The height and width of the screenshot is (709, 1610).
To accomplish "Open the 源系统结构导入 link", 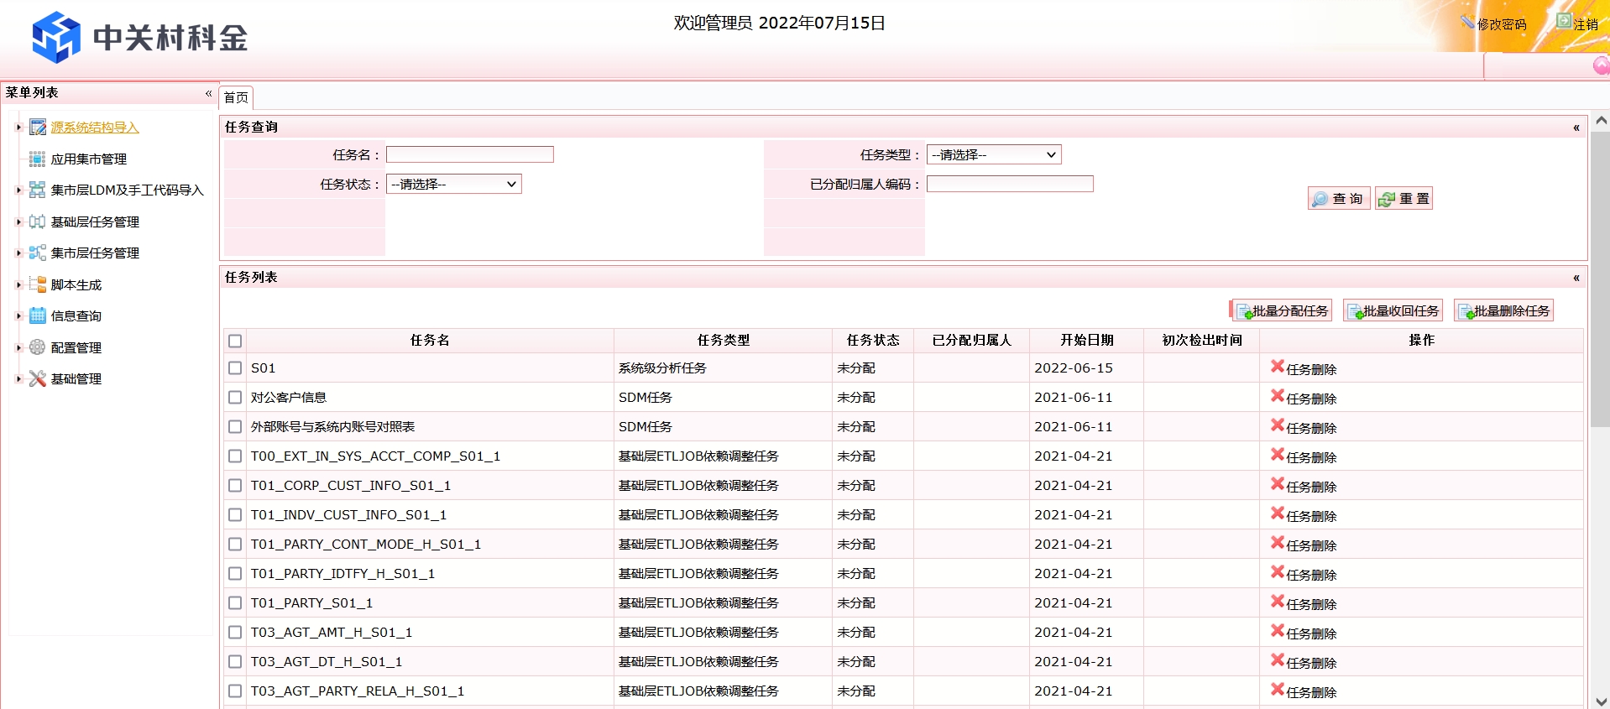I will point(95,128).
